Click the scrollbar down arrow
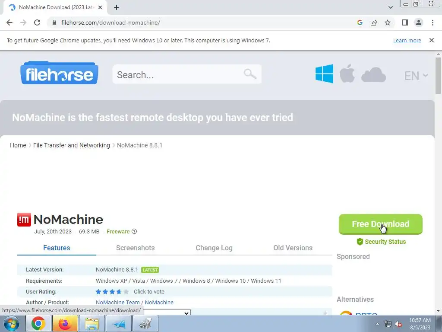This screenshot has width=442, height=332. point(438,311)
